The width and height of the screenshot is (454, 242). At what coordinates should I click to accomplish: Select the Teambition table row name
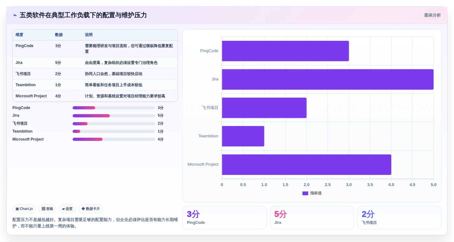[25, 85]
